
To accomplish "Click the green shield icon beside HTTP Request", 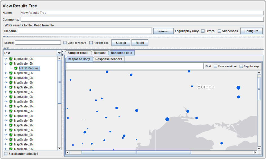I will click(x=16, y=68).
